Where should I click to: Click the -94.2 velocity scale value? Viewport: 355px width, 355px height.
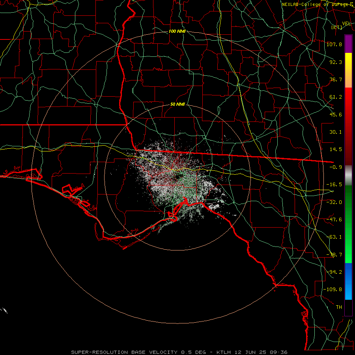[x=334, y=272]
